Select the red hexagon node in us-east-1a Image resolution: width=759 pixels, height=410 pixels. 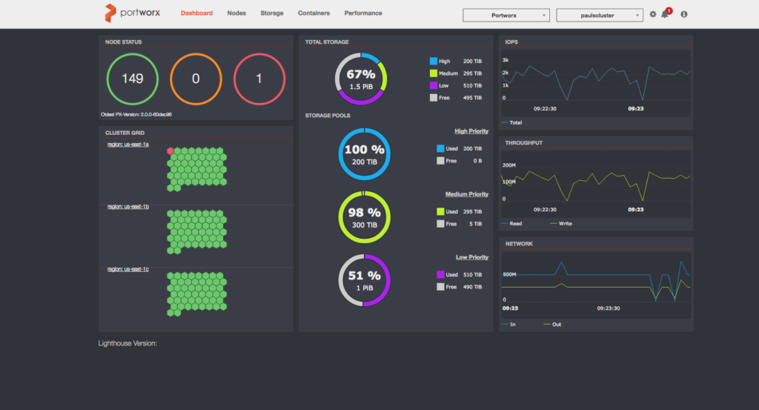[x=170, y=151]
